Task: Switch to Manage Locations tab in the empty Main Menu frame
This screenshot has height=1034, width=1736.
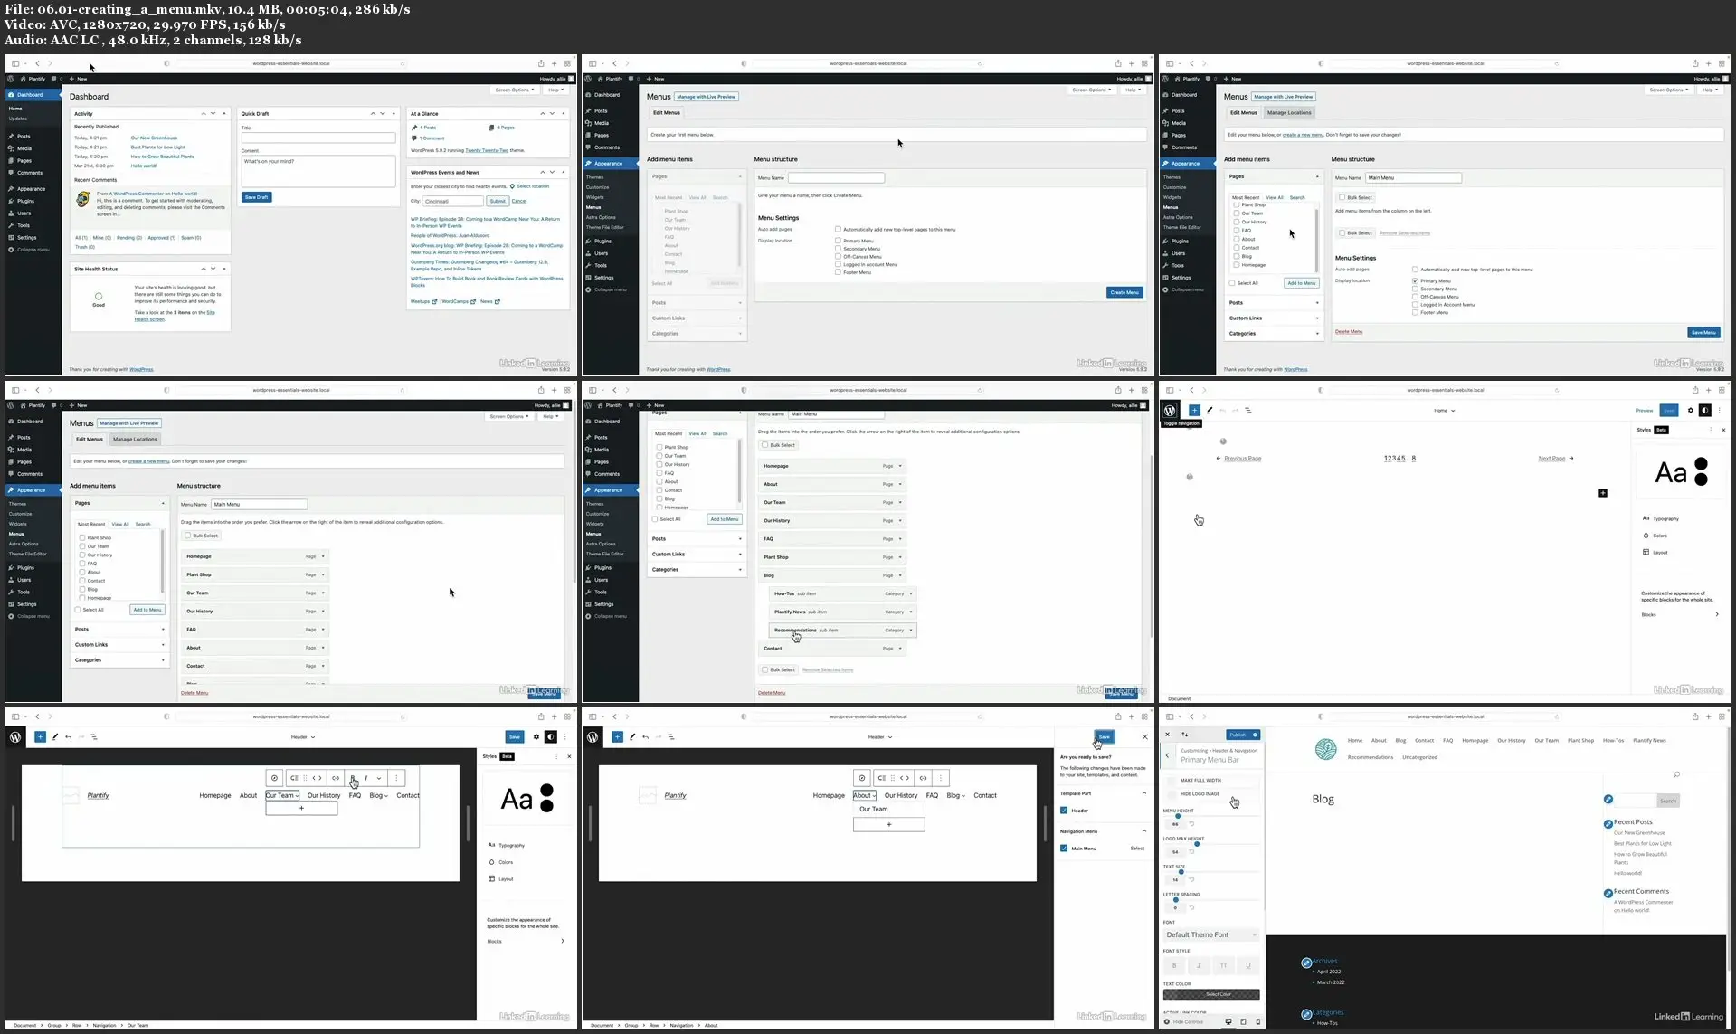Action: [x=1289, y=113]
